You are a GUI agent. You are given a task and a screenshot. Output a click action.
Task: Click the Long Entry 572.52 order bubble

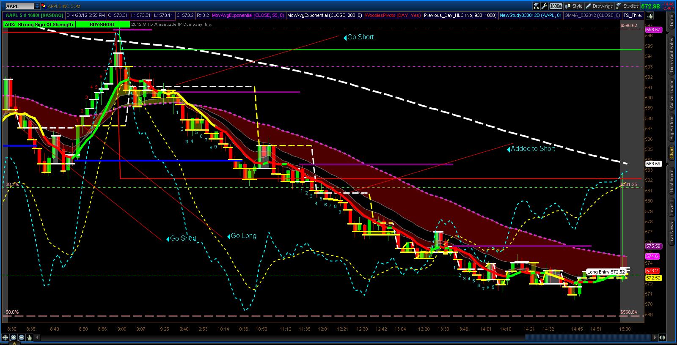605,272
